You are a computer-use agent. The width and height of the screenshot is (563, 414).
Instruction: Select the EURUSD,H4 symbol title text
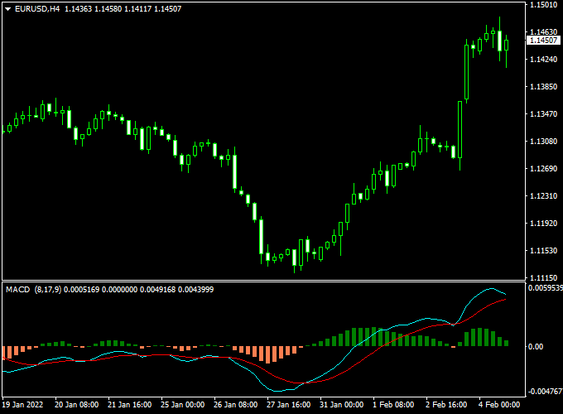[x=37, y=9]
